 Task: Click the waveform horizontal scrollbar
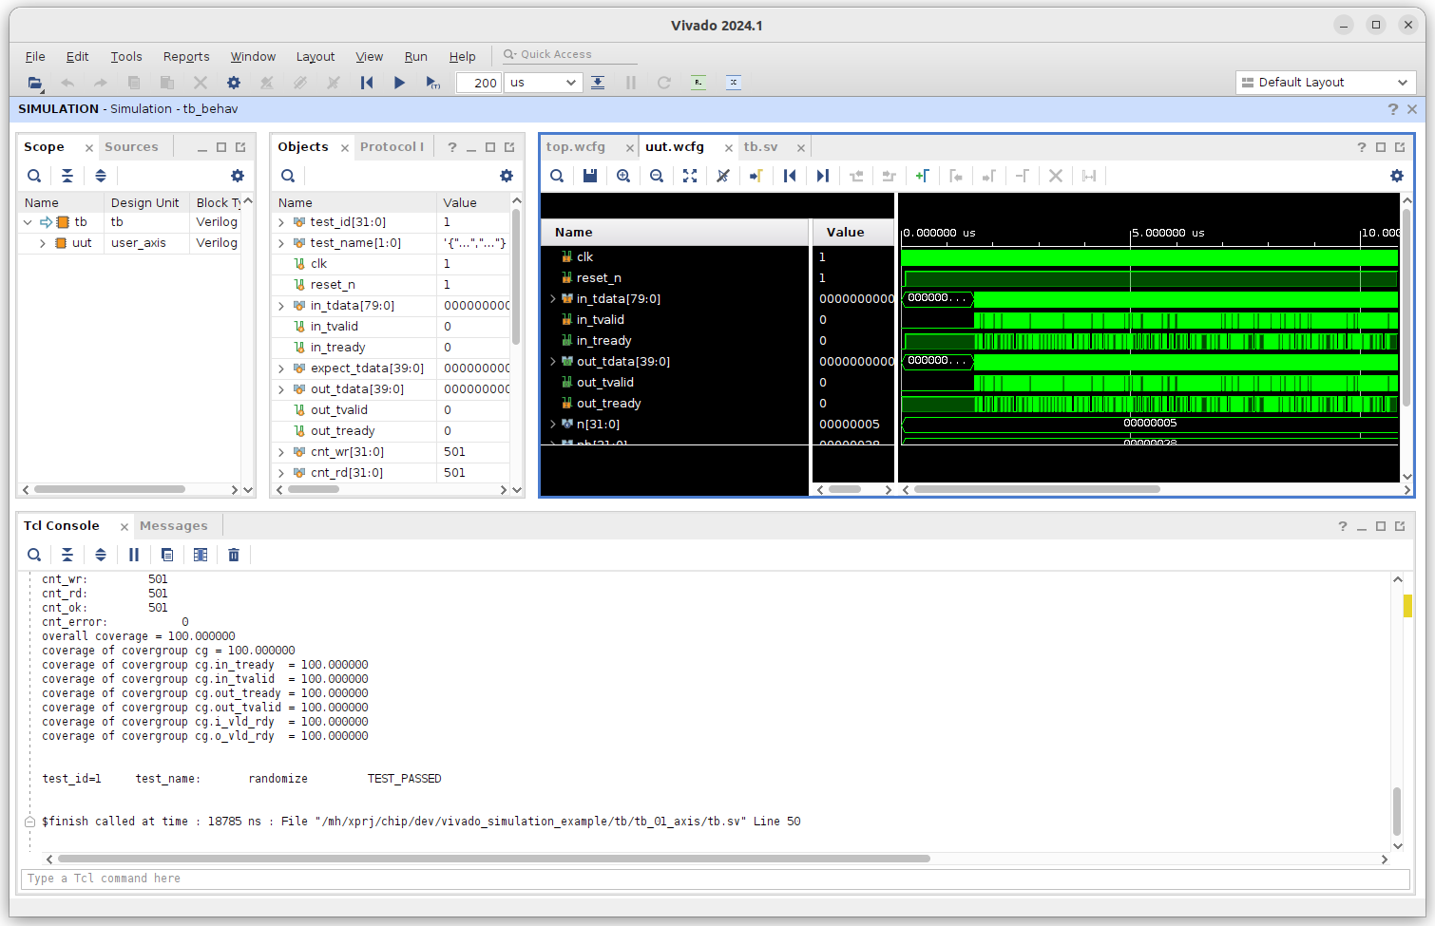click(x=1037, y=490)
